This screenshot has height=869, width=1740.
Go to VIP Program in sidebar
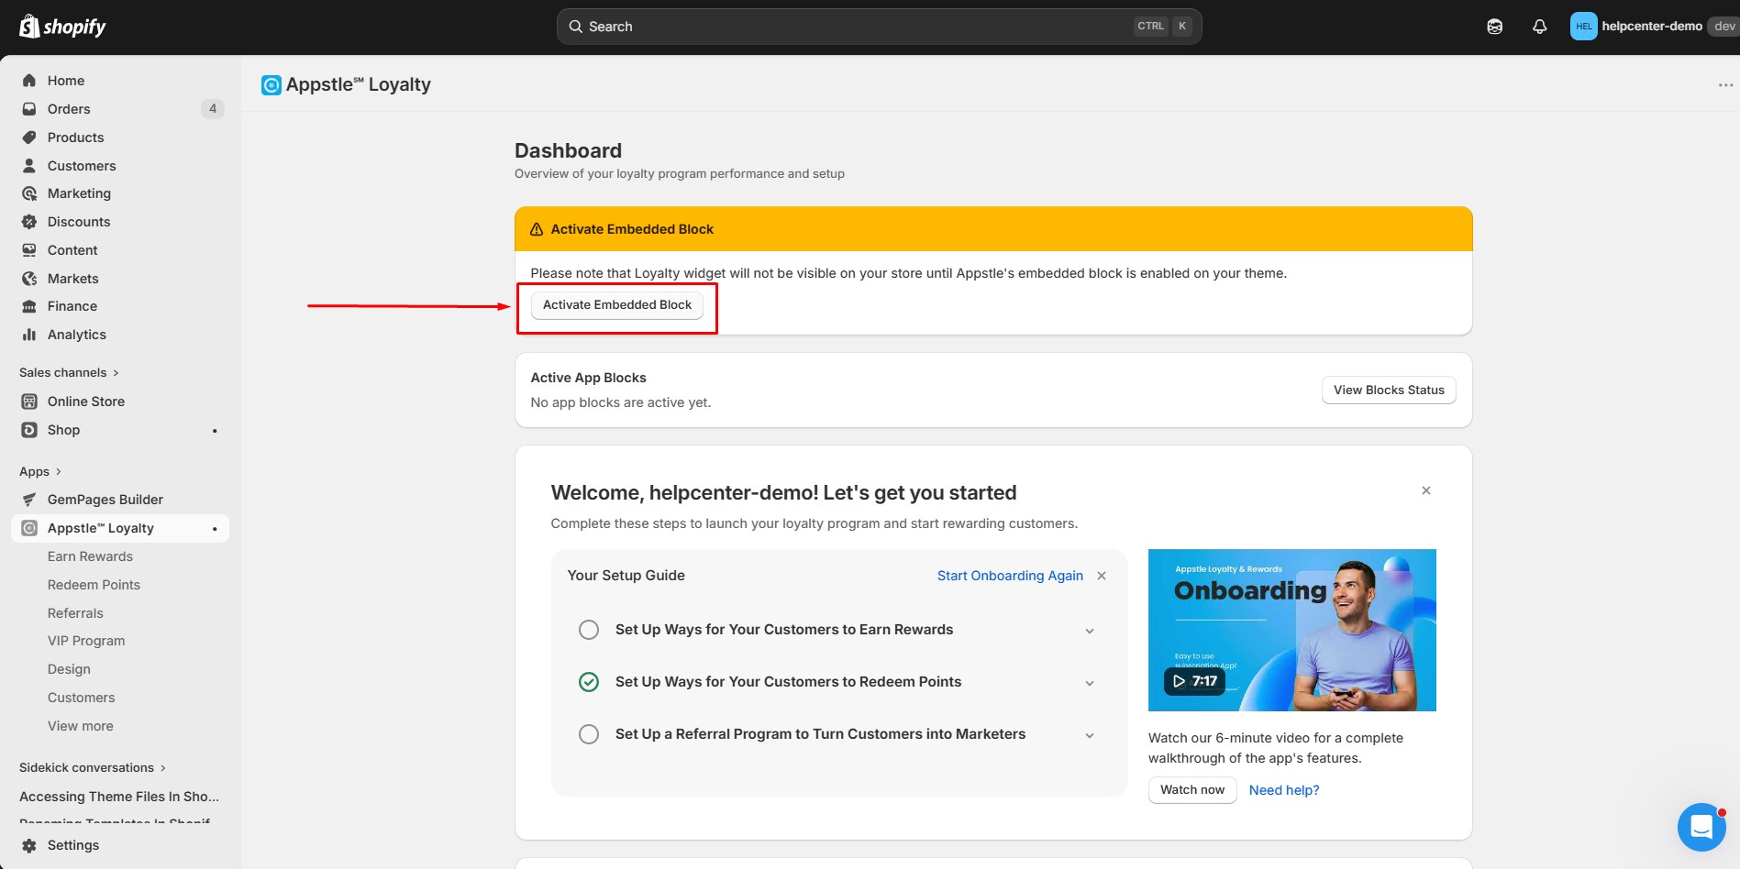tap(86, 641)
